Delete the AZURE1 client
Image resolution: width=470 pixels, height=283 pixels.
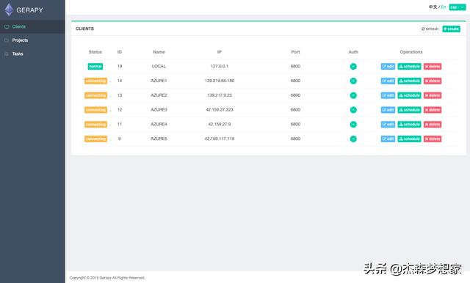tap(433, 81)
